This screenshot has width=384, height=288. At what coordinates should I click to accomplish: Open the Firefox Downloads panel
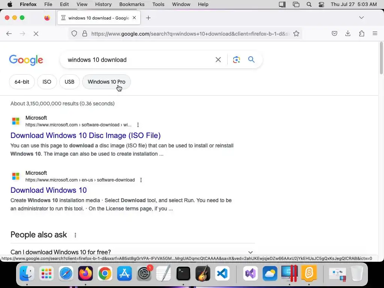[348, 33]
